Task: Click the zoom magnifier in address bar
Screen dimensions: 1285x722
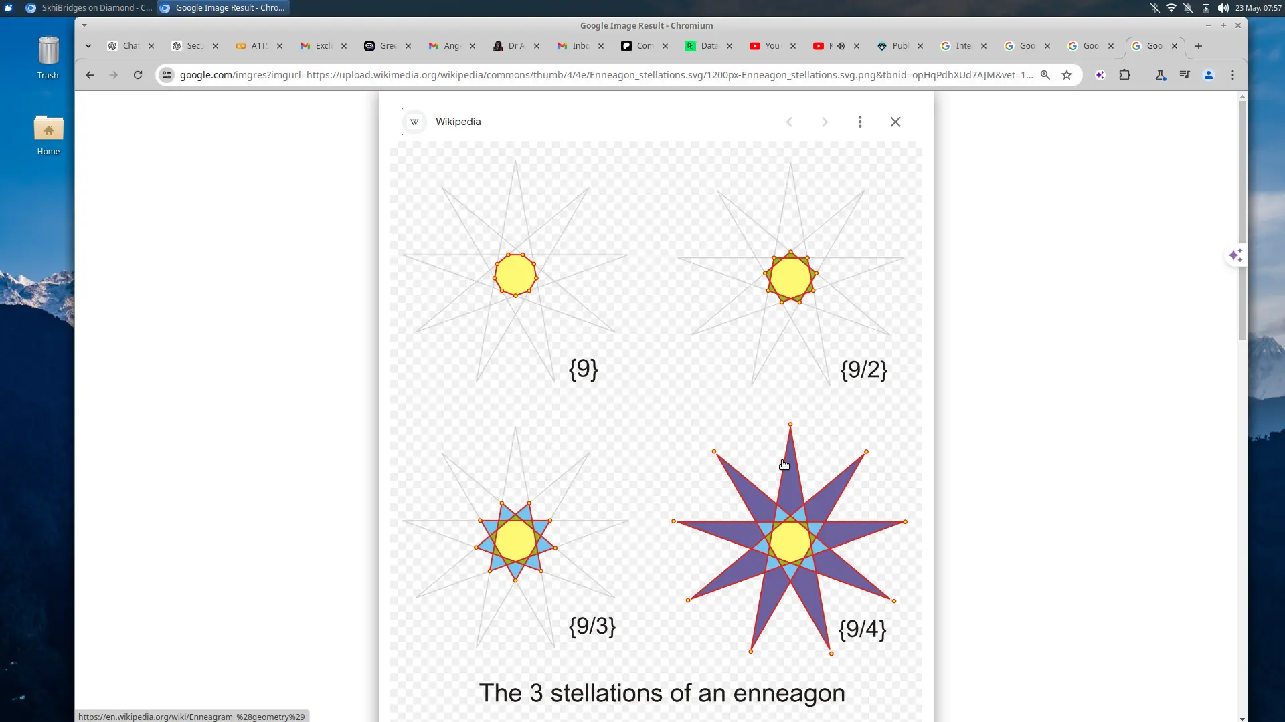Action: [x=1045, y=75]
